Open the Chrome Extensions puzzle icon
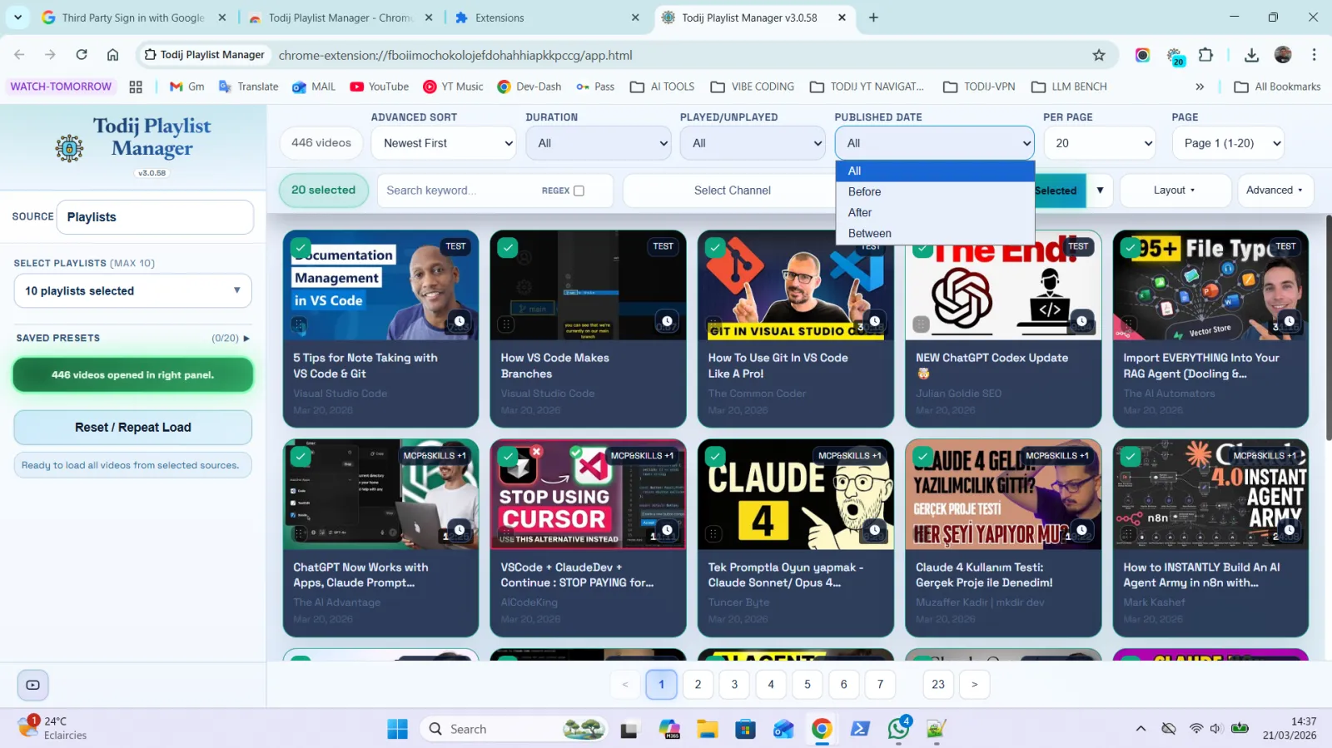 (x=1205, y=55)
